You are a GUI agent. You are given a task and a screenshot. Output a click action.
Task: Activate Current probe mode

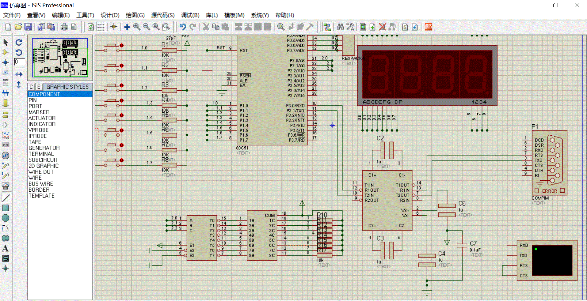6,175
